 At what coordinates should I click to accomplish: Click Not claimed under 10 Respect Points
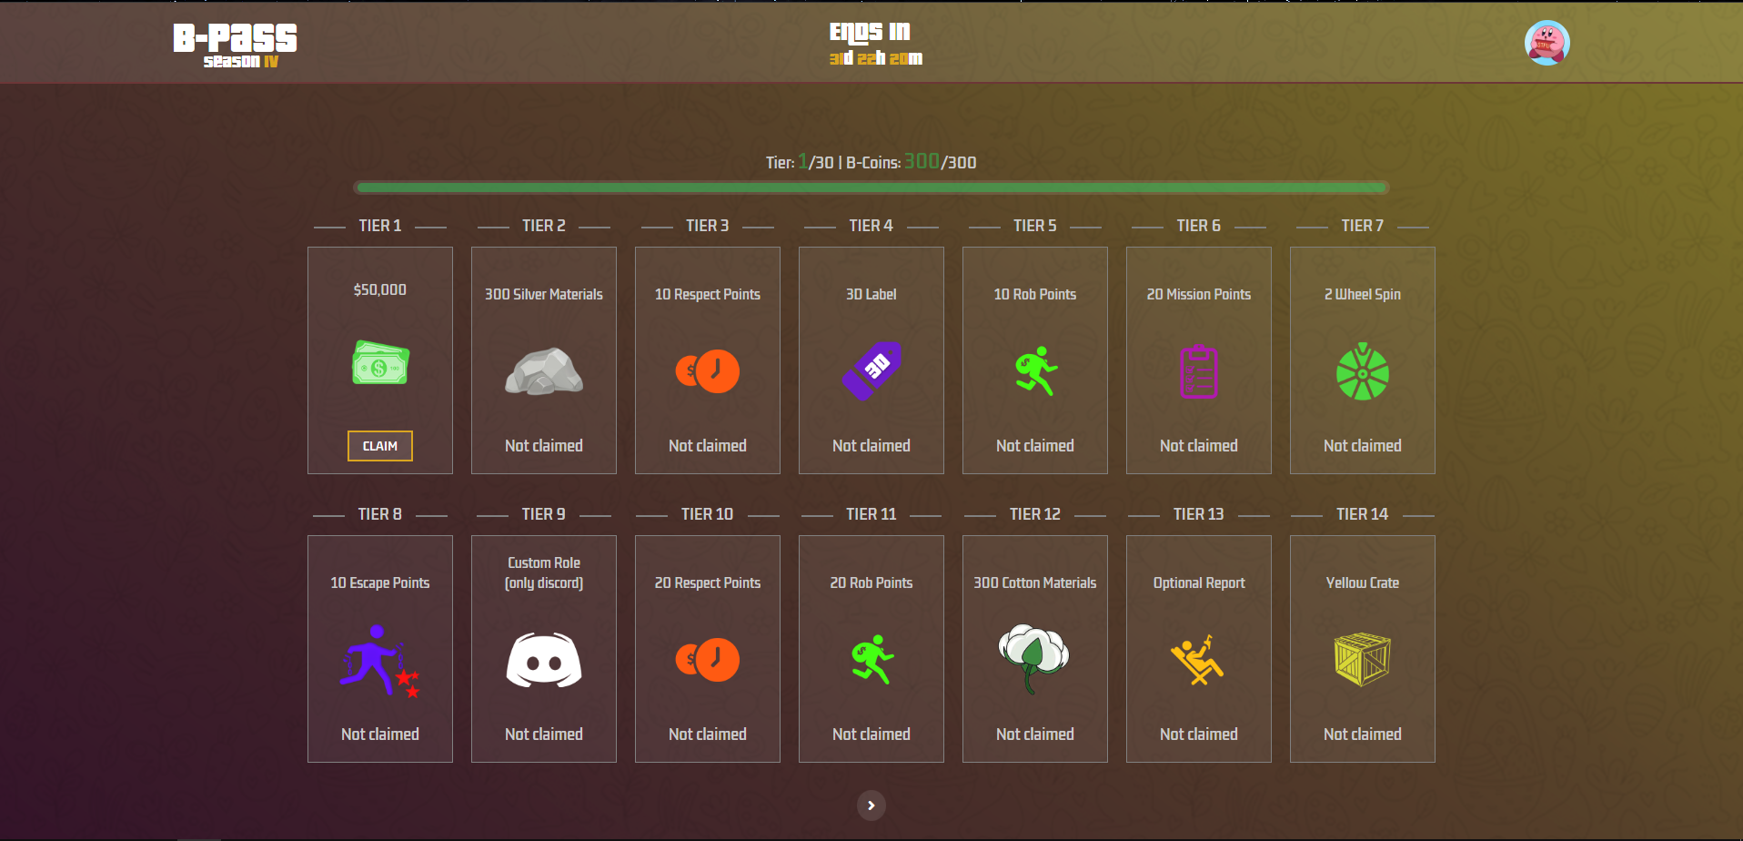(707, 446)
